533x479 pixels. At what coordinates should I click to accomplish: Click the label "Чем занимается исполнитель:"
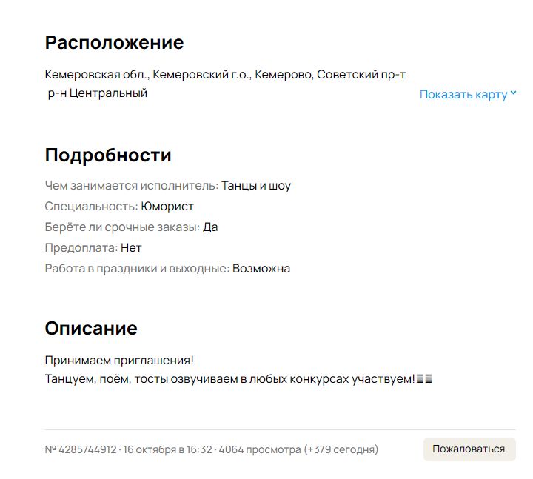click(x=132, y=186)
